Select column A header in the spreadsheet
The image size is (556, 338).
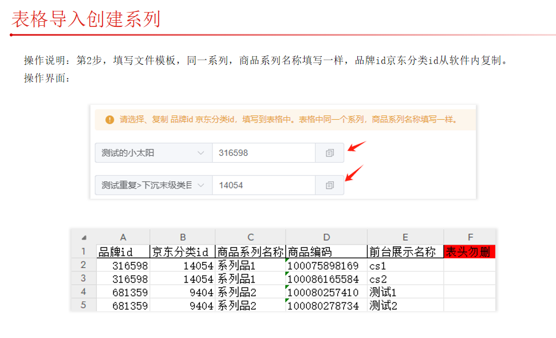point(123,237)
